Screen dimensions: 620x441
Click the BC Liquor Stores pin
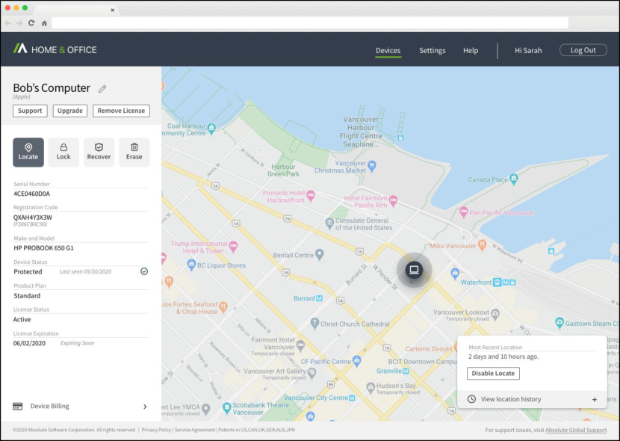(191, 265)
